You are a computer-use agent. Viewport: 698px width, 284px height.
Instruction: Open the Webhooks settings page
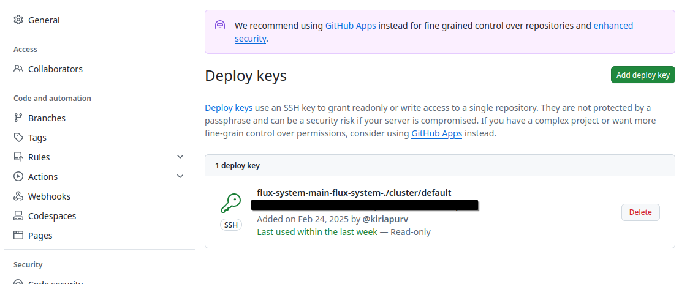(x=49, y=196)
